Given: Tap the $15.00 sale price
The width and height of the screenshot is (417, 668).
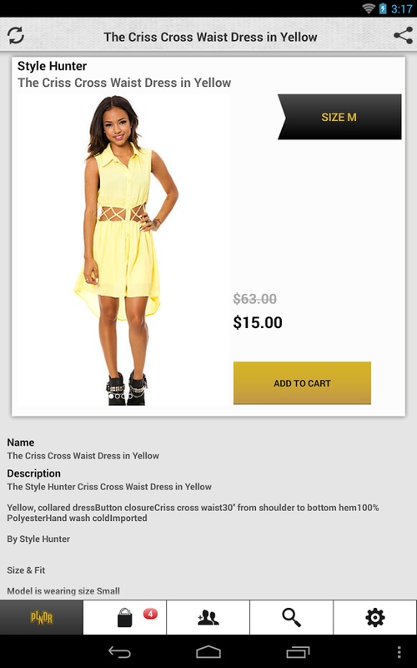Looking at the screenshot, I should click(258, 322).
